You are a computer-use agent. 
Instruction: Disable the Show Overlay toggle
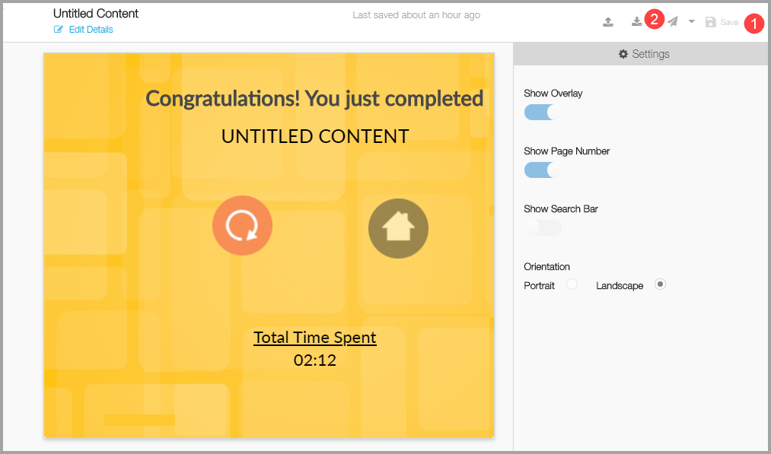[543, 113]
